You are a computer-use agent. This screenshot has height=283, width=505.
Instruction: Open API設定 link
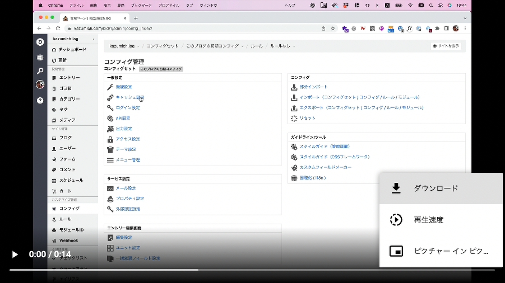(x=123, y=118)
